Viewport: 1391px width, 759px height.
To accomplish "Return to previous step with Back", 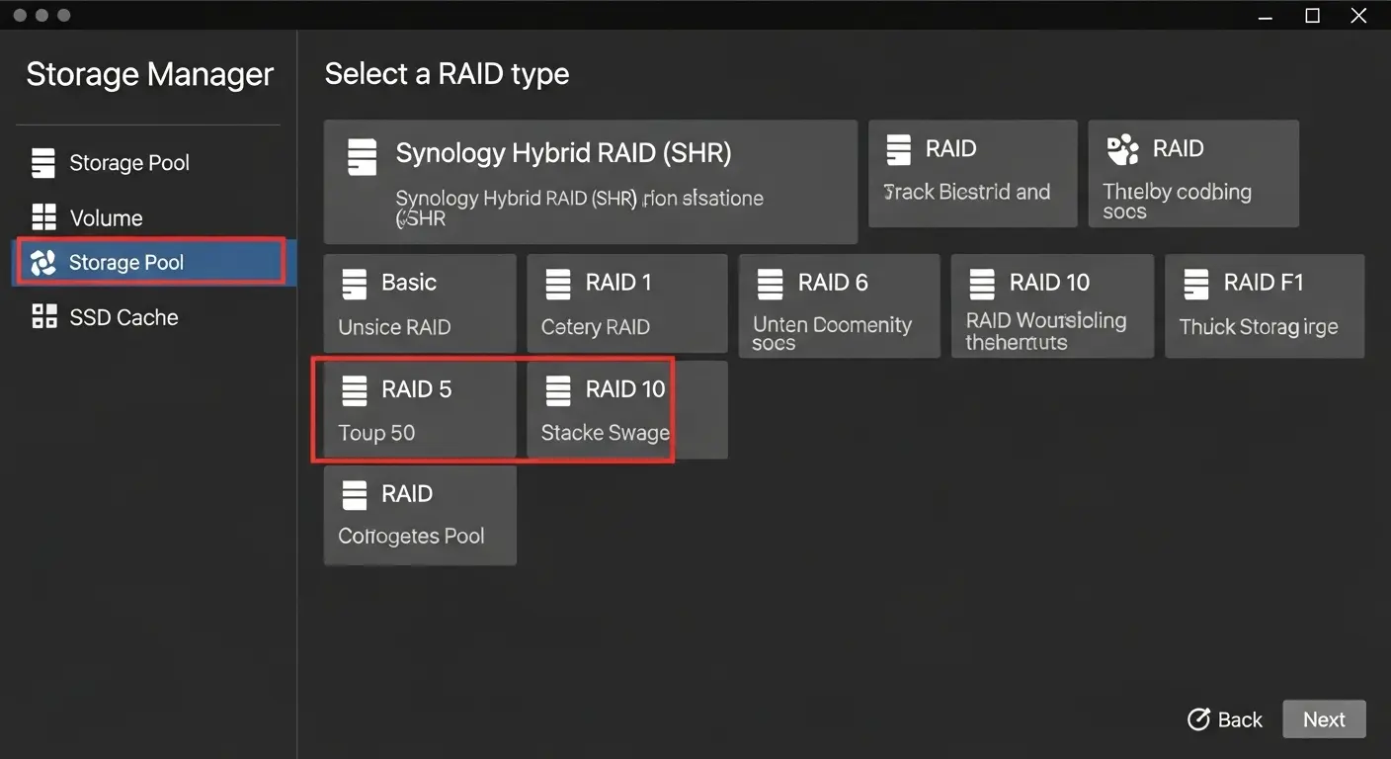I will 1225,719.
